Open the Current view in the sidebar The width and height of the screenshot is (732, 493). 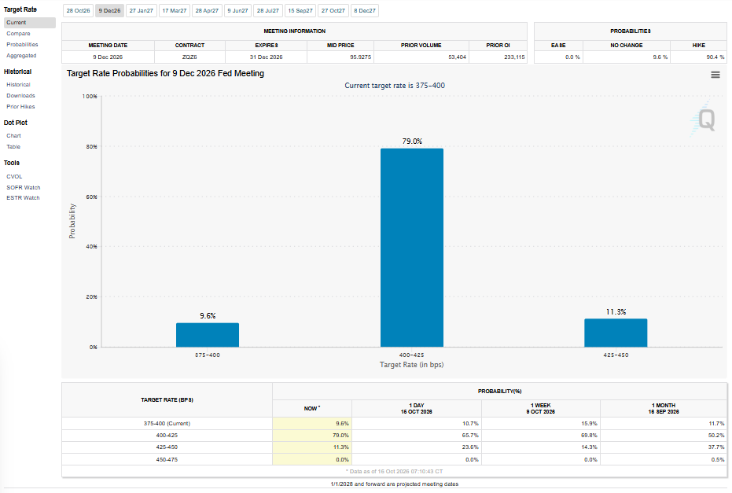[29, 22]
